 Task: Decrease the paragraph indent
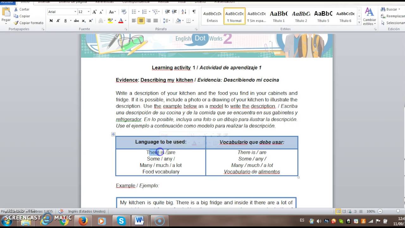167,12
